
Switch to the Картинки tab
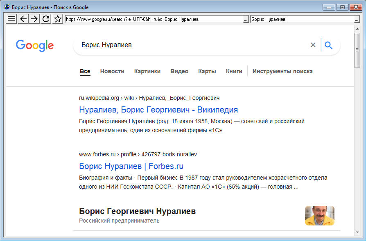[x=147, y=71]
